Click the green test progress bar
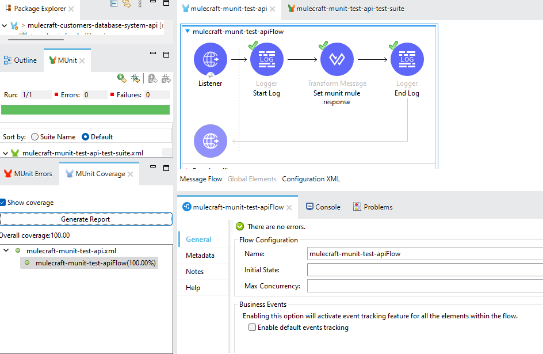Viewport: 543px width, 354px height. pos(86,109)
